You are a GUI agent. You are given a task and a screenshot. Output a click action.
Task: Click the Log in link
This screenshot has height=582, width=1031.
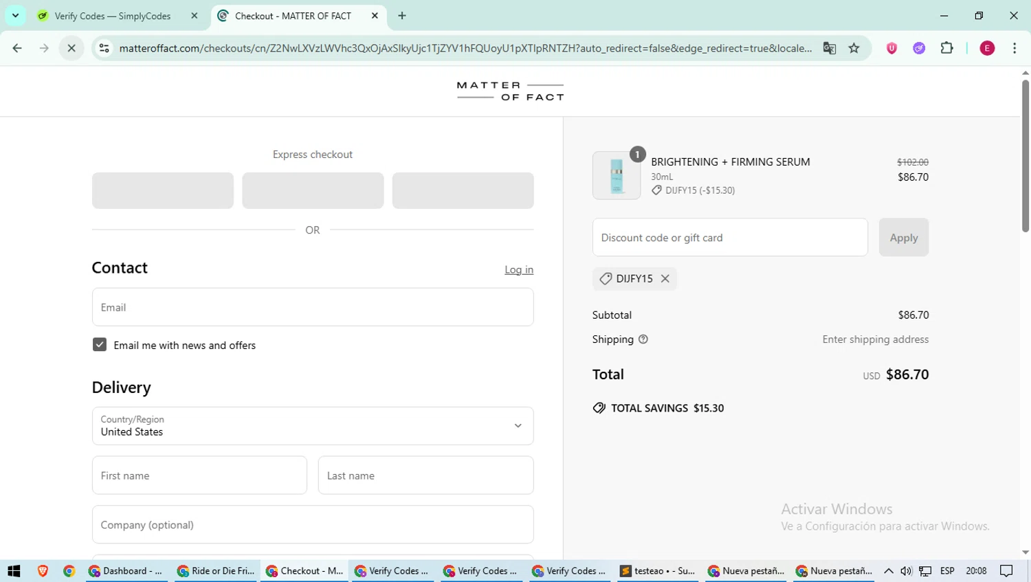pos(519,269)
